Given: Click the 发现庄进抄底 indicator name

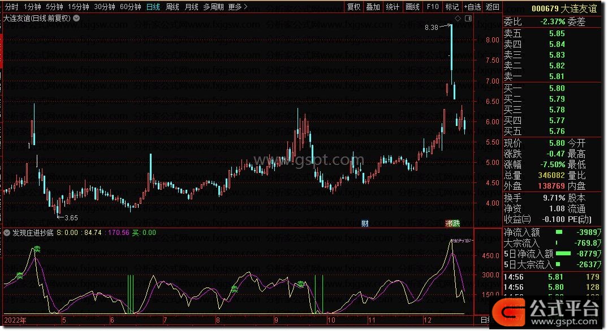Looking at the screenshot, I should pos(33,233).
